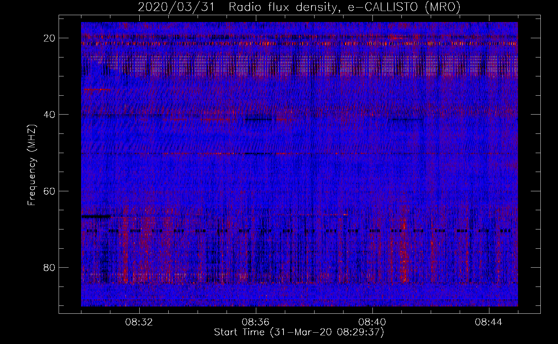558x344 pixels.
Task: Click the plot title '2020/03/31 Radio flux density, e-CALLISTO (MRO)'
Action: (299, 7)
